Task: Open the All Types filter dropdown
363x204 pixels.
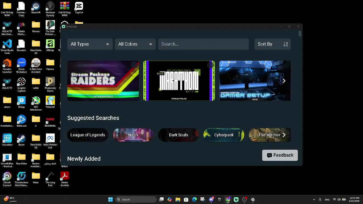Action: click(90, 44)
